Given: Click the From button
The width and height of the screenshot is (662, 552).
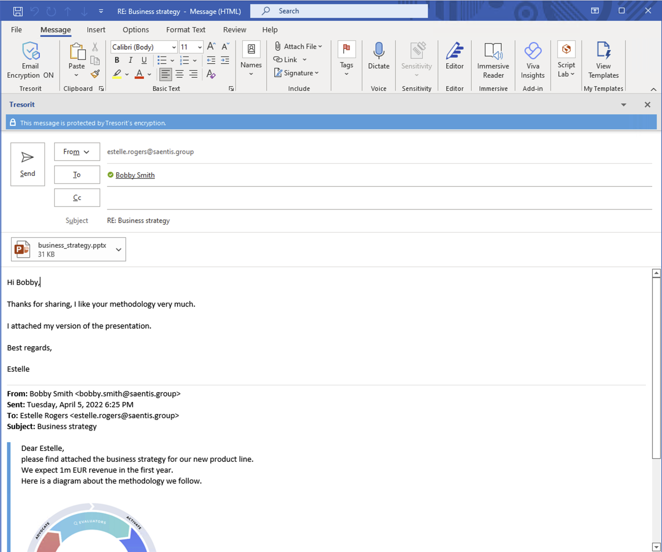Looking at the screenshot, I should pos(77,152).
